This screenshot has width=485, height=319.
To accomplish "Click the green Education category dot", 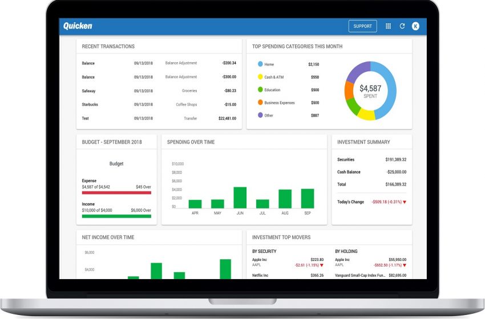I will tap(260, 89).
